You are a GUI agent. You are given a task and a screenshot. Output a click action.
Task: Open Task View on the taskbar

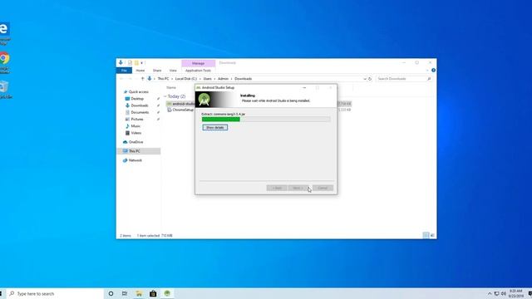pos(125,293)
